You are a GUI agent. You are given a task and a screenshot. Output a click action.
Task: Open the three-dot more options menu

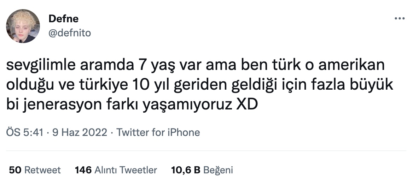[399, 18]
